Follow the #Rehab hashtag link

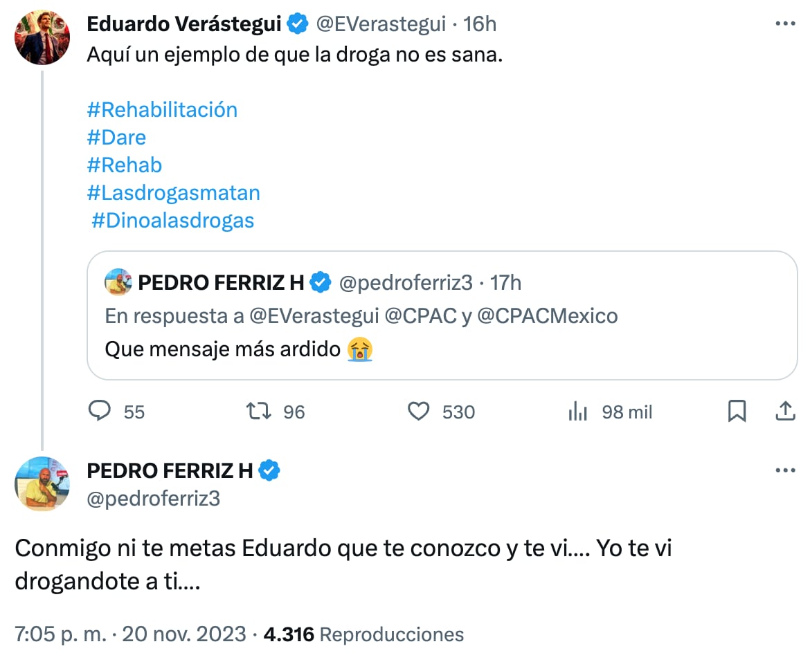coord(125,165)
